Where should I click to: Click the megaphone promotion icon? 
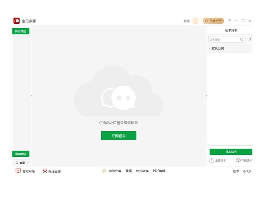click(104, 171)
